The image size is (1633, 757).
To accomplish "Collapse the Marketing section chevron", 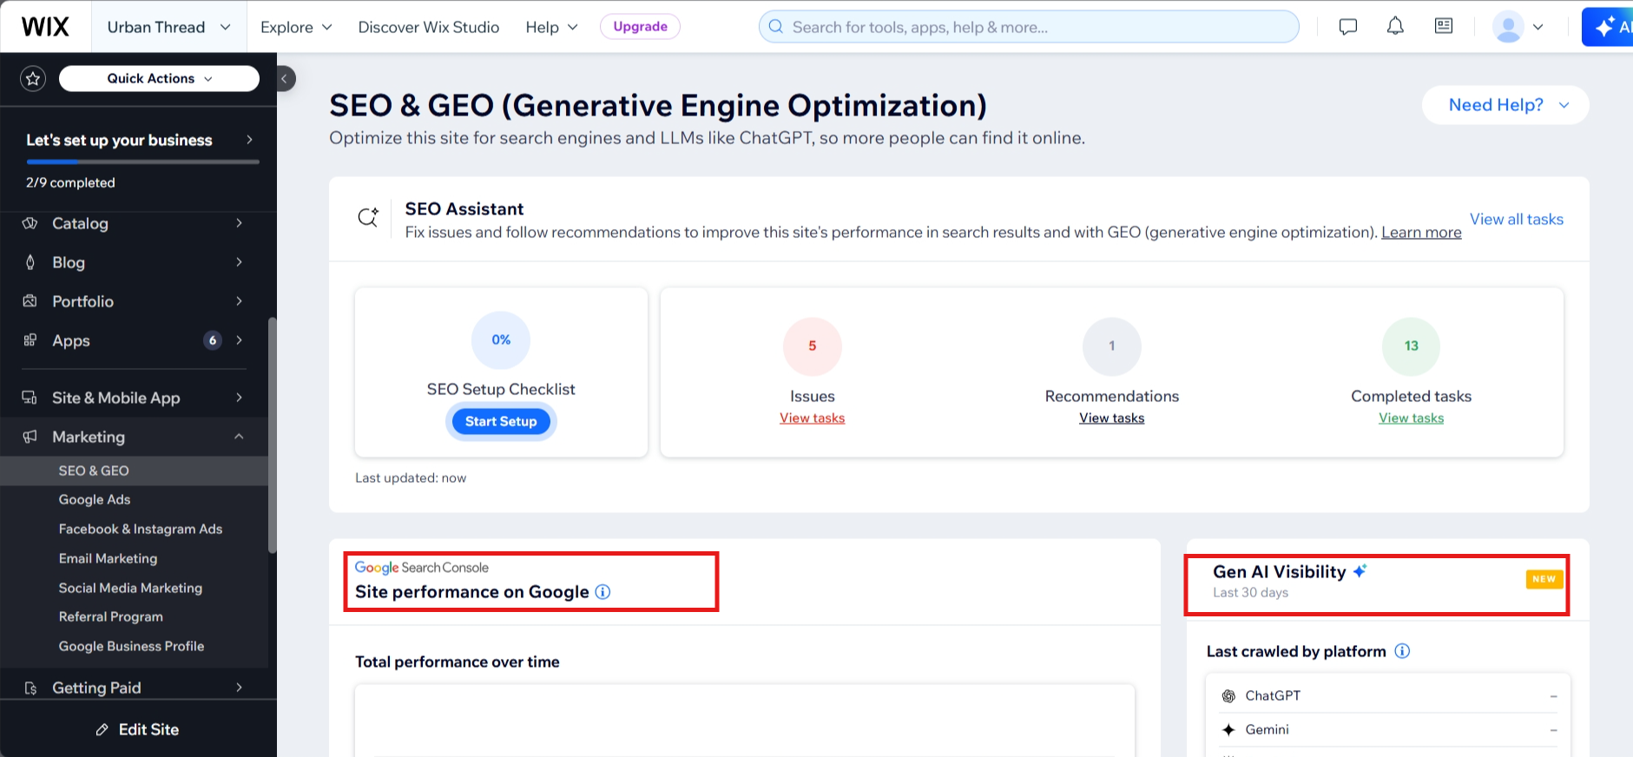I will click(239, 437).
